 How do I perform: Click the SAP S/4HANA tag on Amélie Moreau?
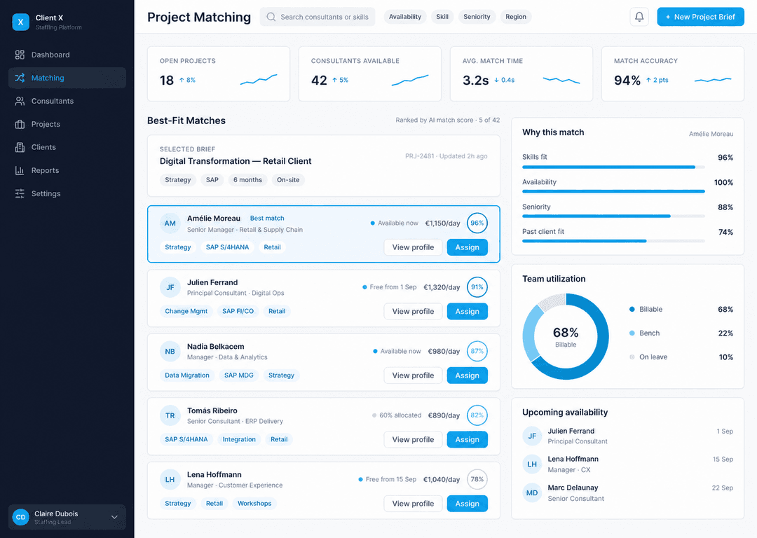coord(227,247)
